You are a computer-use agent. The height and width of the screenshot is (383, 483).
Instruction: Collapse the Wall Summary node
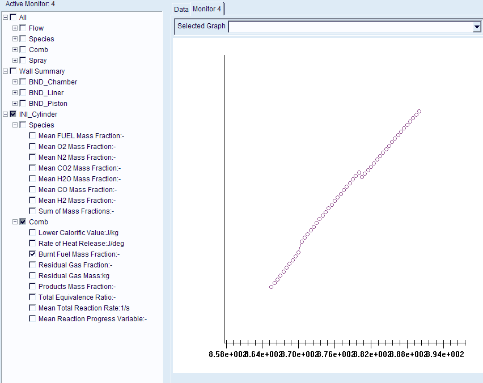click(5, 71)
